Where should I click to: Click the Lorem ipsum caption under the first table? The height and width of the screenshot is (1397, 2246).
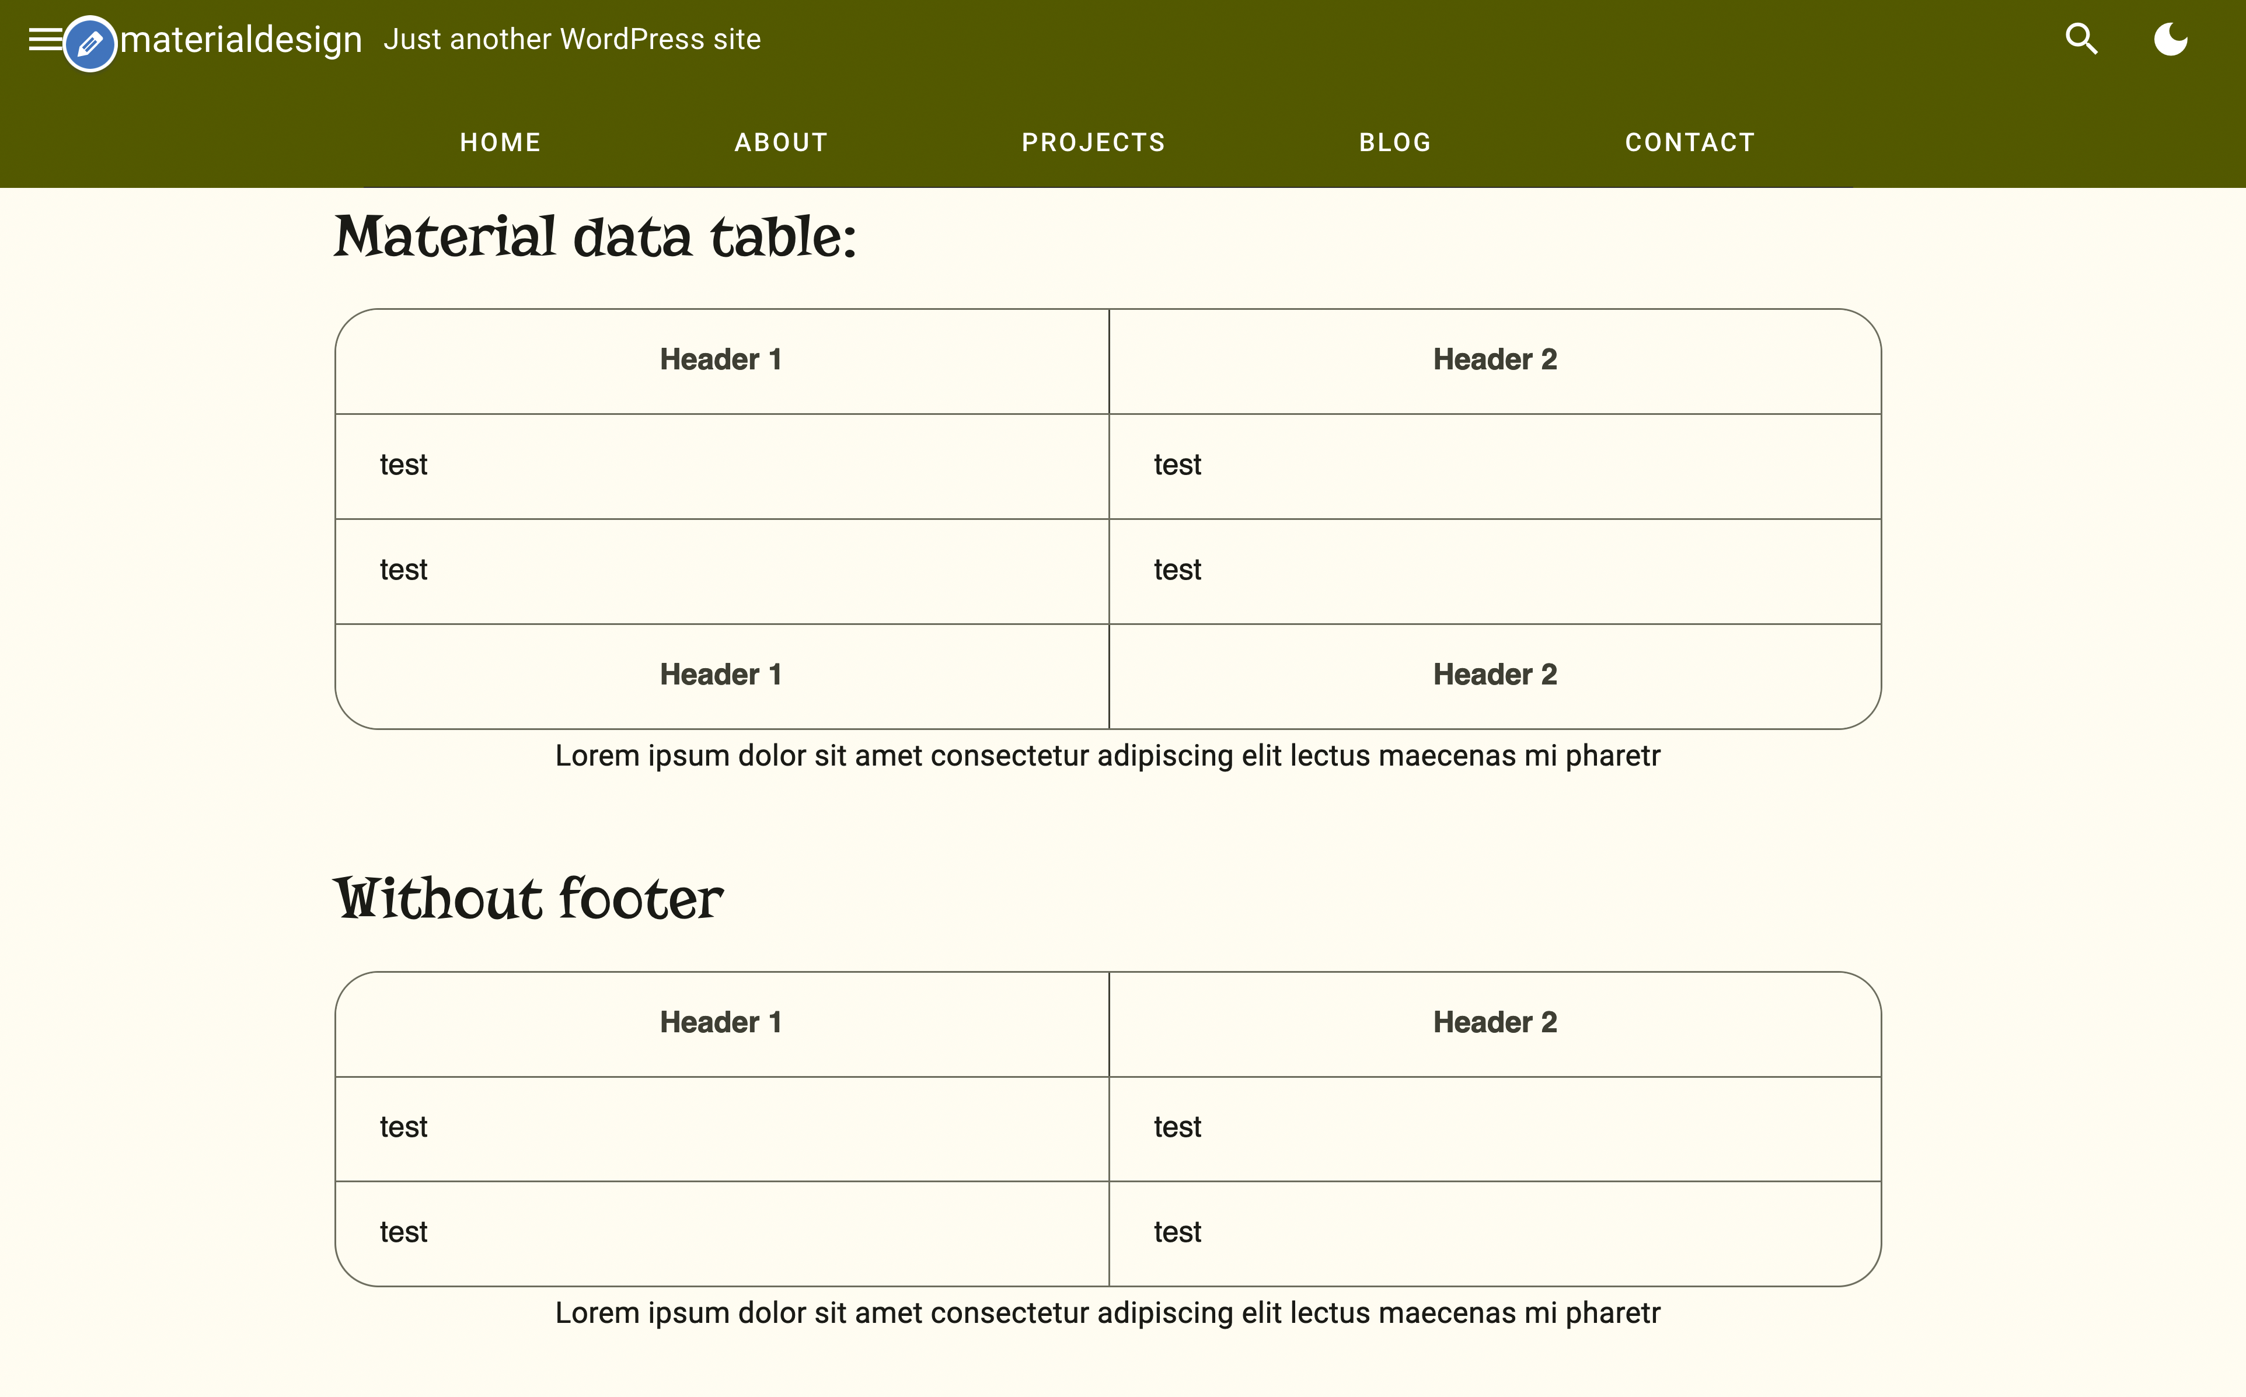[1107, 756]
